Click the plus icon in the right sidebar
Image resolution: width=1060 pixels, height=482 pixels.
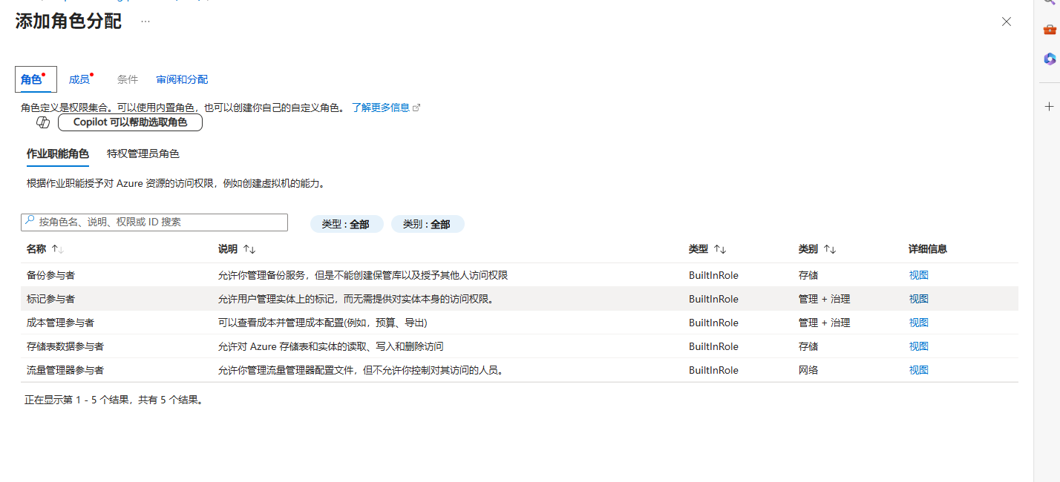[1050, 107]
